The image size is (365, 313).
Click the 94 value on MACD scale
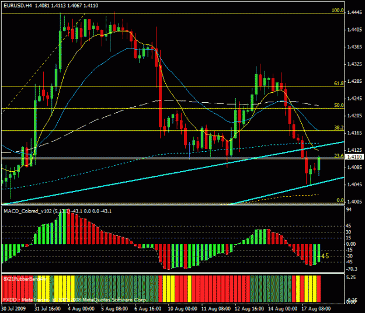pos(349,210)
